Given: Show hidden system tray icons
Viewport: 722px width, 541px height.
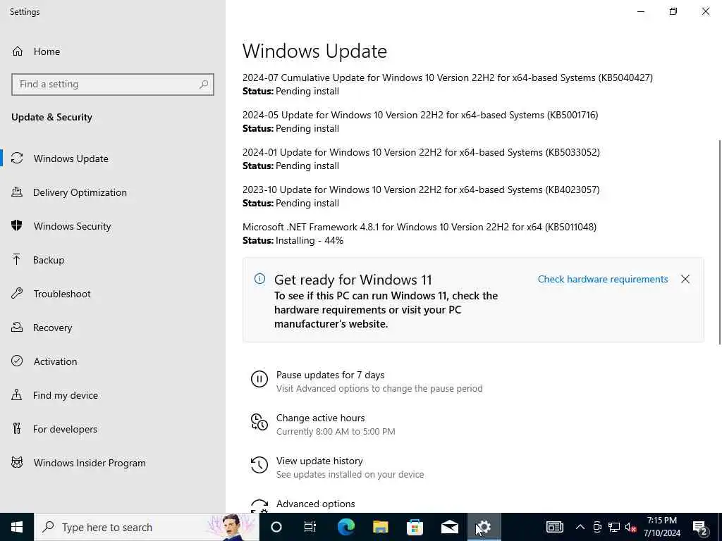Looking at the screenshot, I should (x=580, y=527).
